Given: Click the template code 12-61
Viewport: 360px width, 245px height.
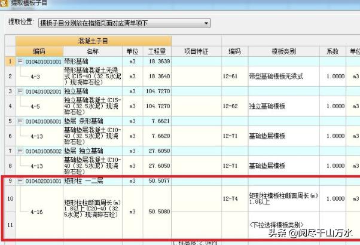Looking at the screenshot, I should (x=230, y=76).
